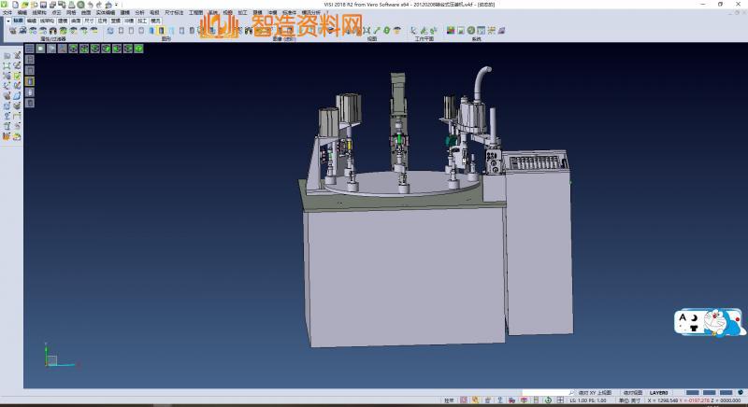Screen dimensions: 748x407
Task: Switch to the 模具 ribbon tab
Action: (x=155, y=20)
